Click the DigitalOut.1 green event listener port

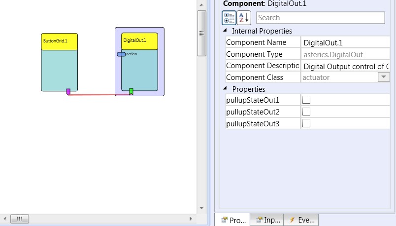click(131, 92)
